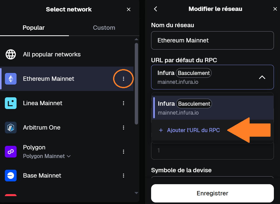The width and height of the screenshot is (280, 204).
Task: Click the Polygon network icon
Action: 10,151
